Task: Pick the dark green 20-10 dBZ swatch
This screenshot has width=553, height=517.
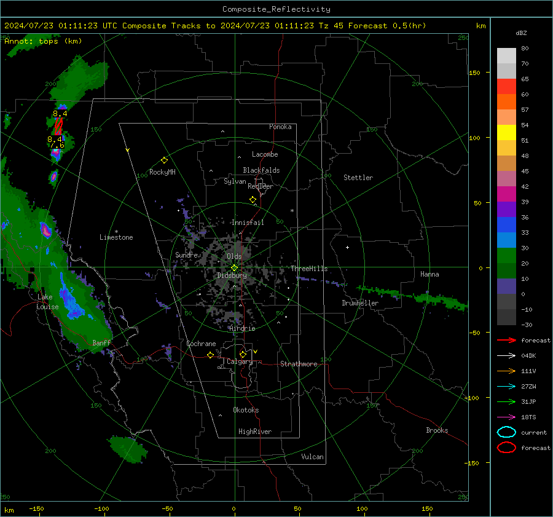Action: [x=506, y=271]
